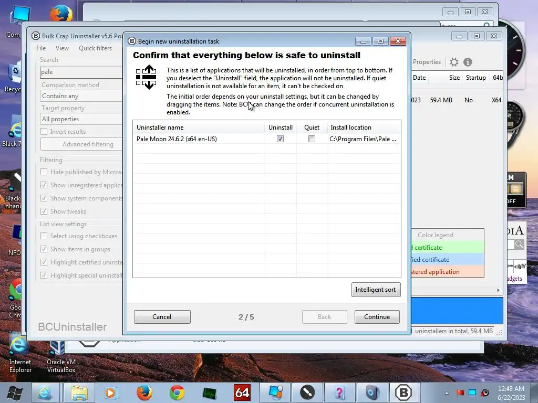The width and height of the screenshot is (538, 403).
Task: Open the File menu in BCUninstaller
Action: pyautogui.click(x=41, y=48)
